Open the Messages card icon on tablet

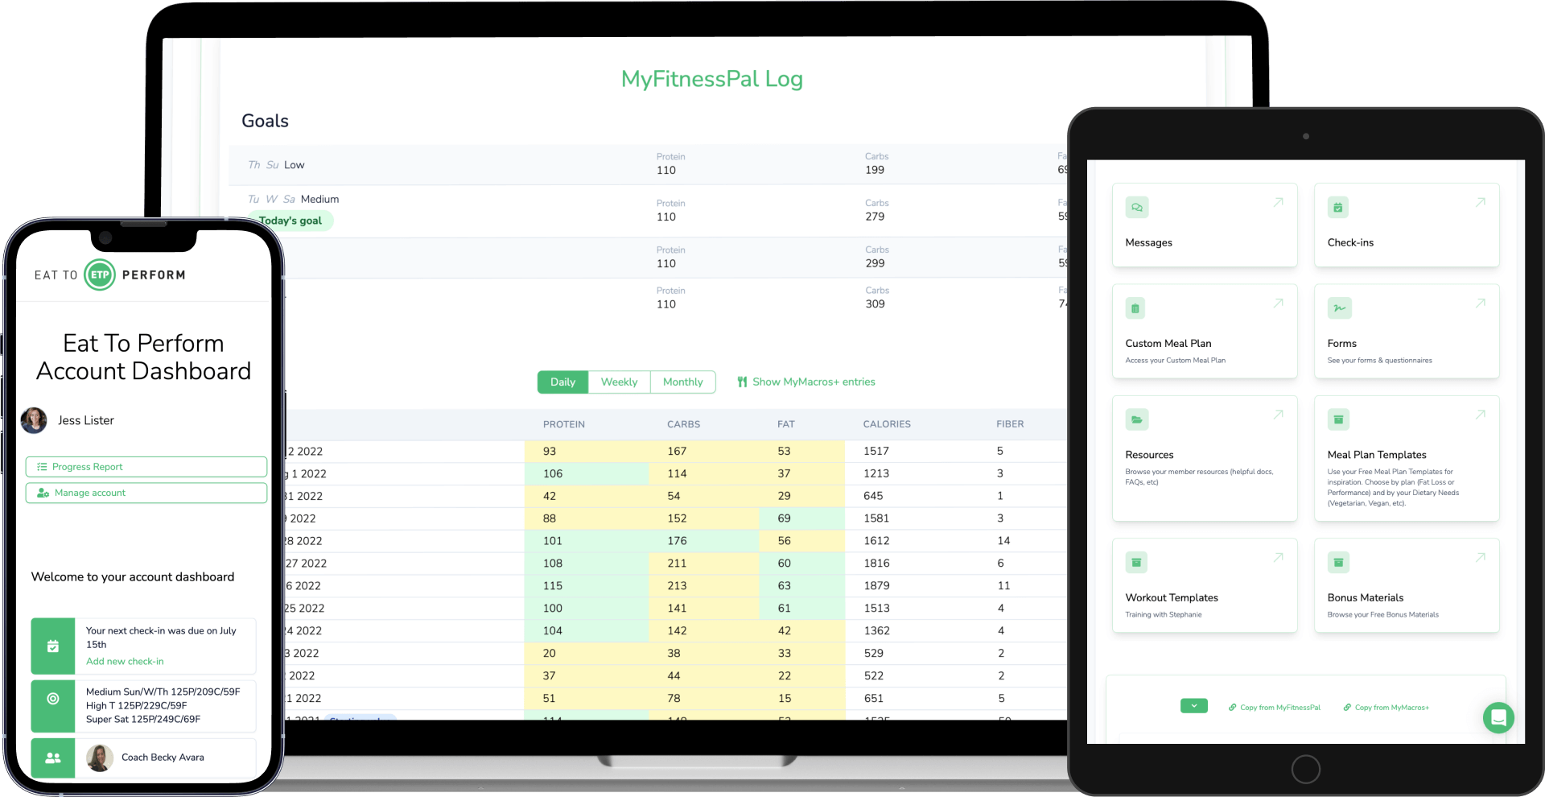(x=1136, y=208)
